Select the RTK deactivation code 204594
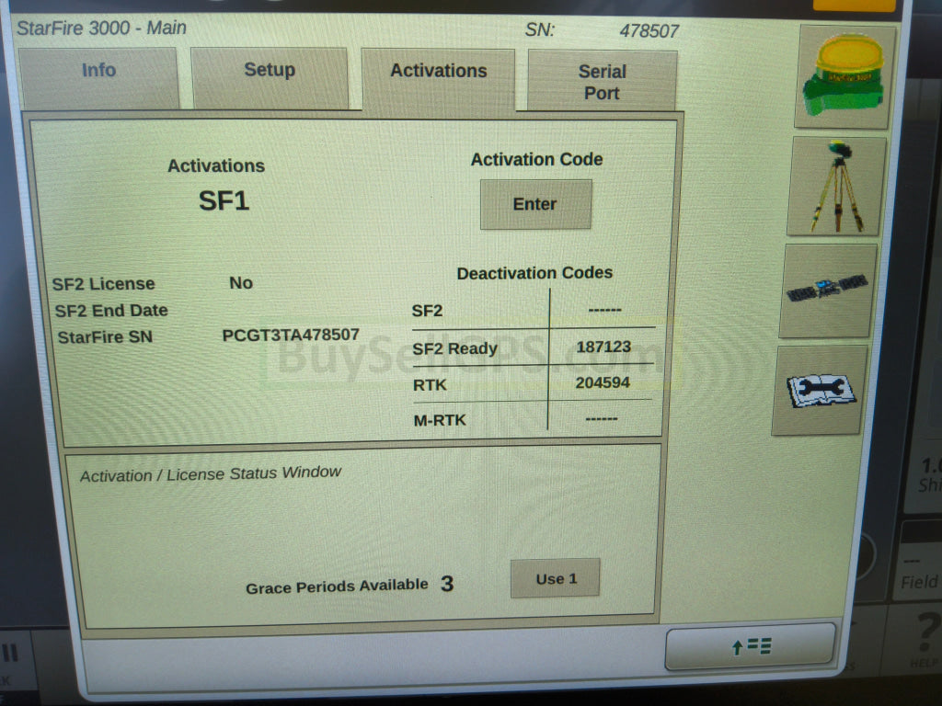942x706 pixels. tap(603, 382)
